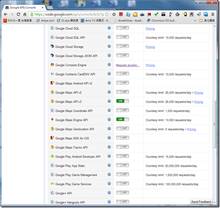Viewport: 220px width, 208px height.
Task: Open the ROCK bookmark with McDonald's icon
Action: (18, 21)
